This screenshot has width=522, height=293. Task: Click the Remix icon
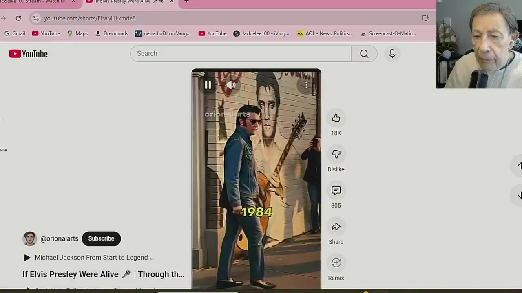coord(336,263)
